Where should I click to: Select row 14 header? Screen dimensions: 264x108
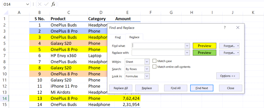[4, 99]
